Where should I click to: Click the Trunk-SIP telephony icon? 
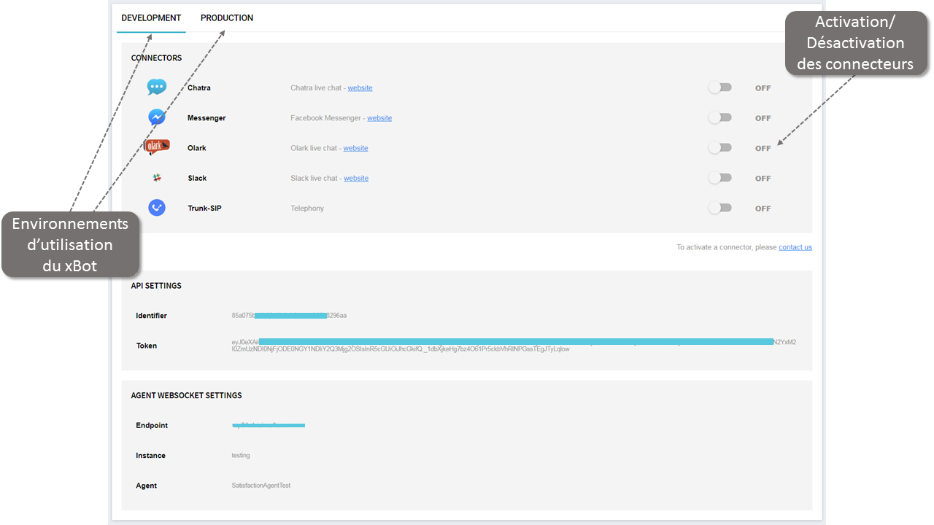157,208
